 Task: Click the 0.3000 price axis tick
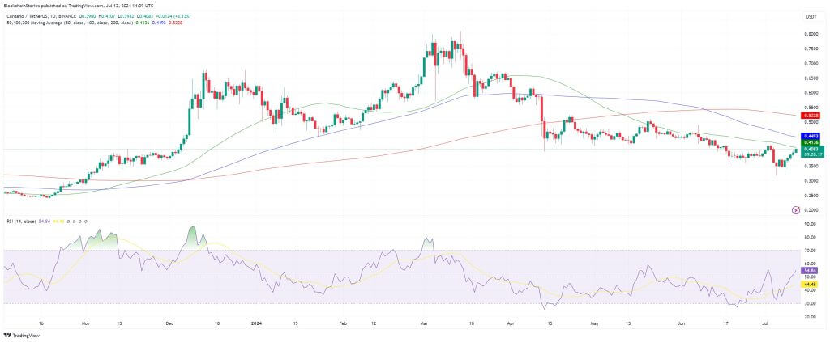point(810,181)
